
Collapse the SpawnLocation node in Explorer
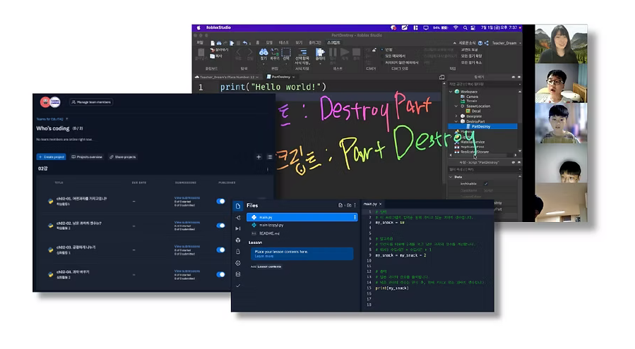(x=456, y=106)
